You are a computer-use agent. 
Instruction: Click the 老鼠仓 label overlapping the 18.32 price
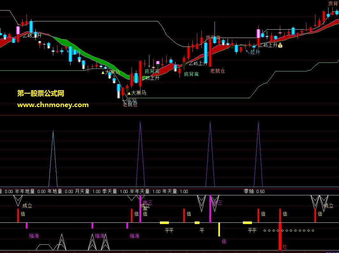pos(130,105)
